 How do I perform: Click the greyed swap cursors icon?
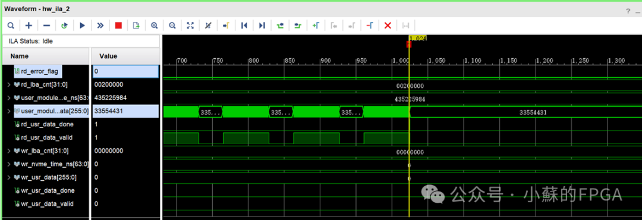pyautogui.click(x=406, y=25)
